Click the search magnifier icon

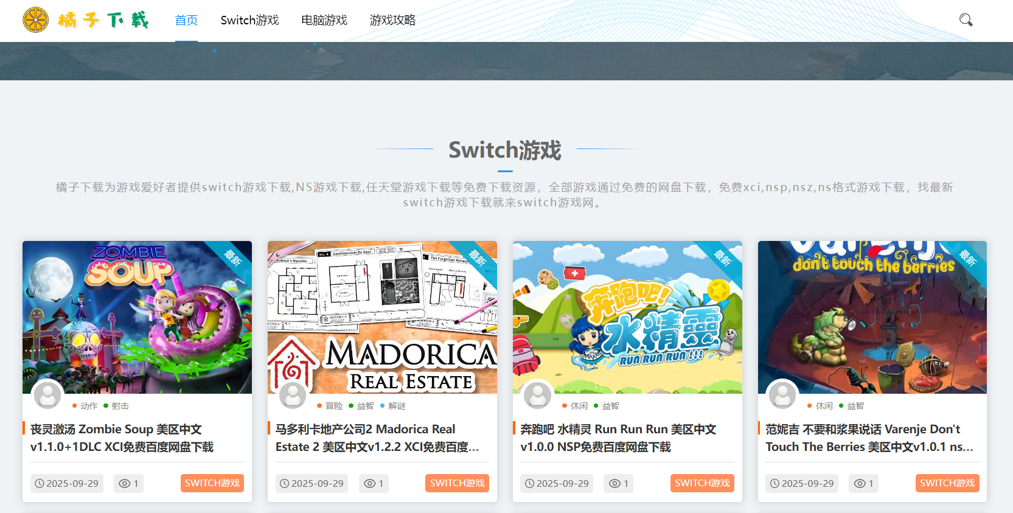tap(966, 20)
